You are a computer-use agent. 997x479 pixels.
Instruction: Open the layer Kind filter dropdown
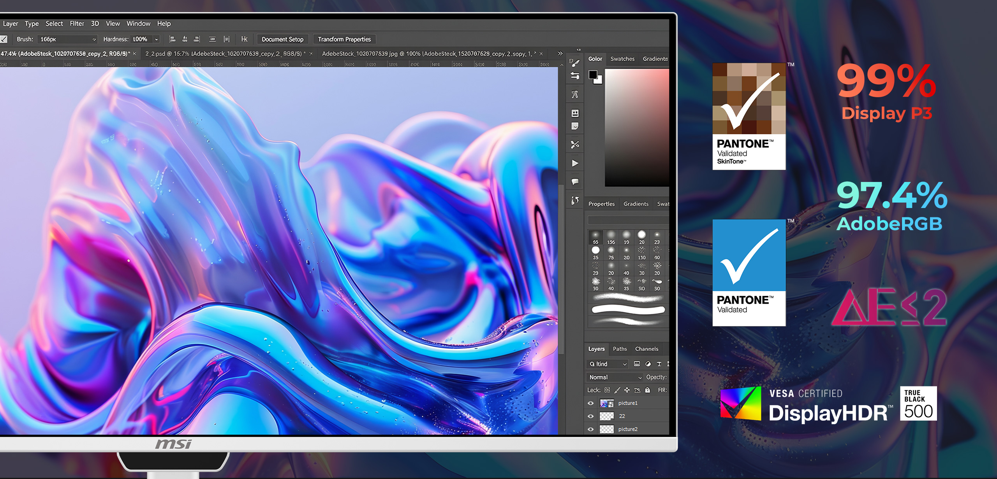click(x=608, y=364)
